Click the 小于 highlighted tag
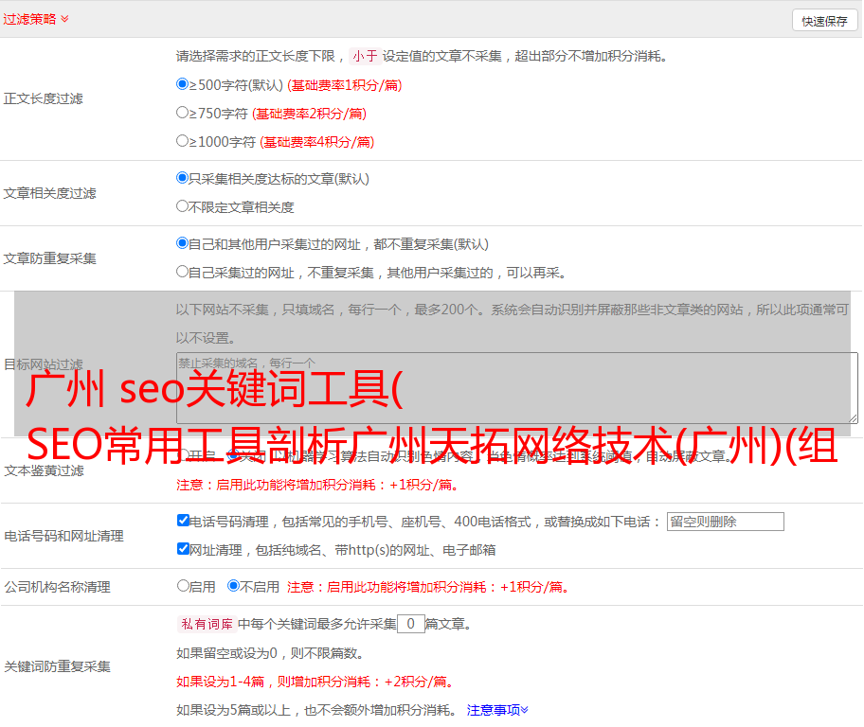Screen dimensions: 864x727 point(365,56)
